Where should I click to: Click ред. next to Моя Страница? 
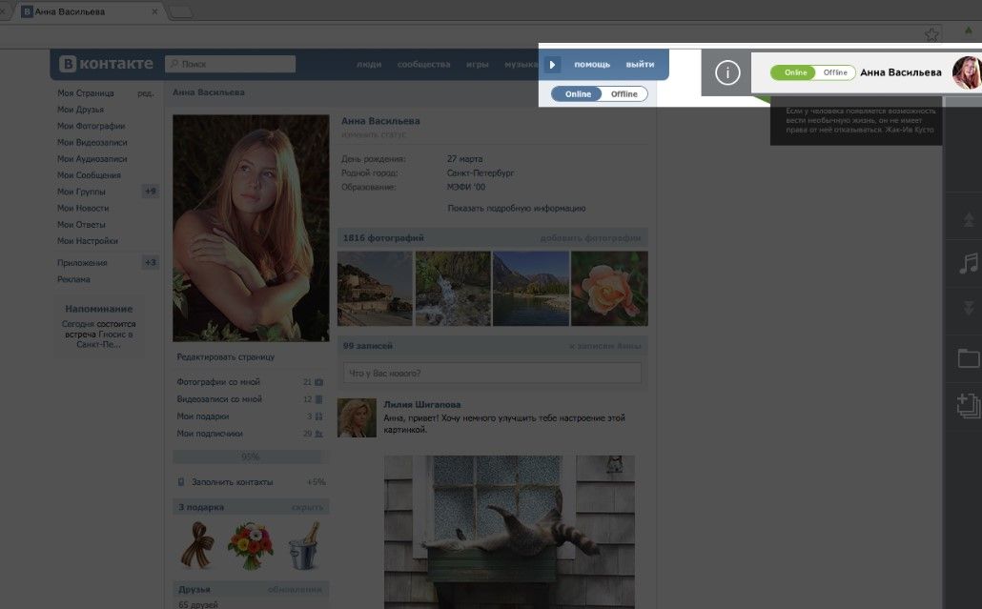(145, 93)
